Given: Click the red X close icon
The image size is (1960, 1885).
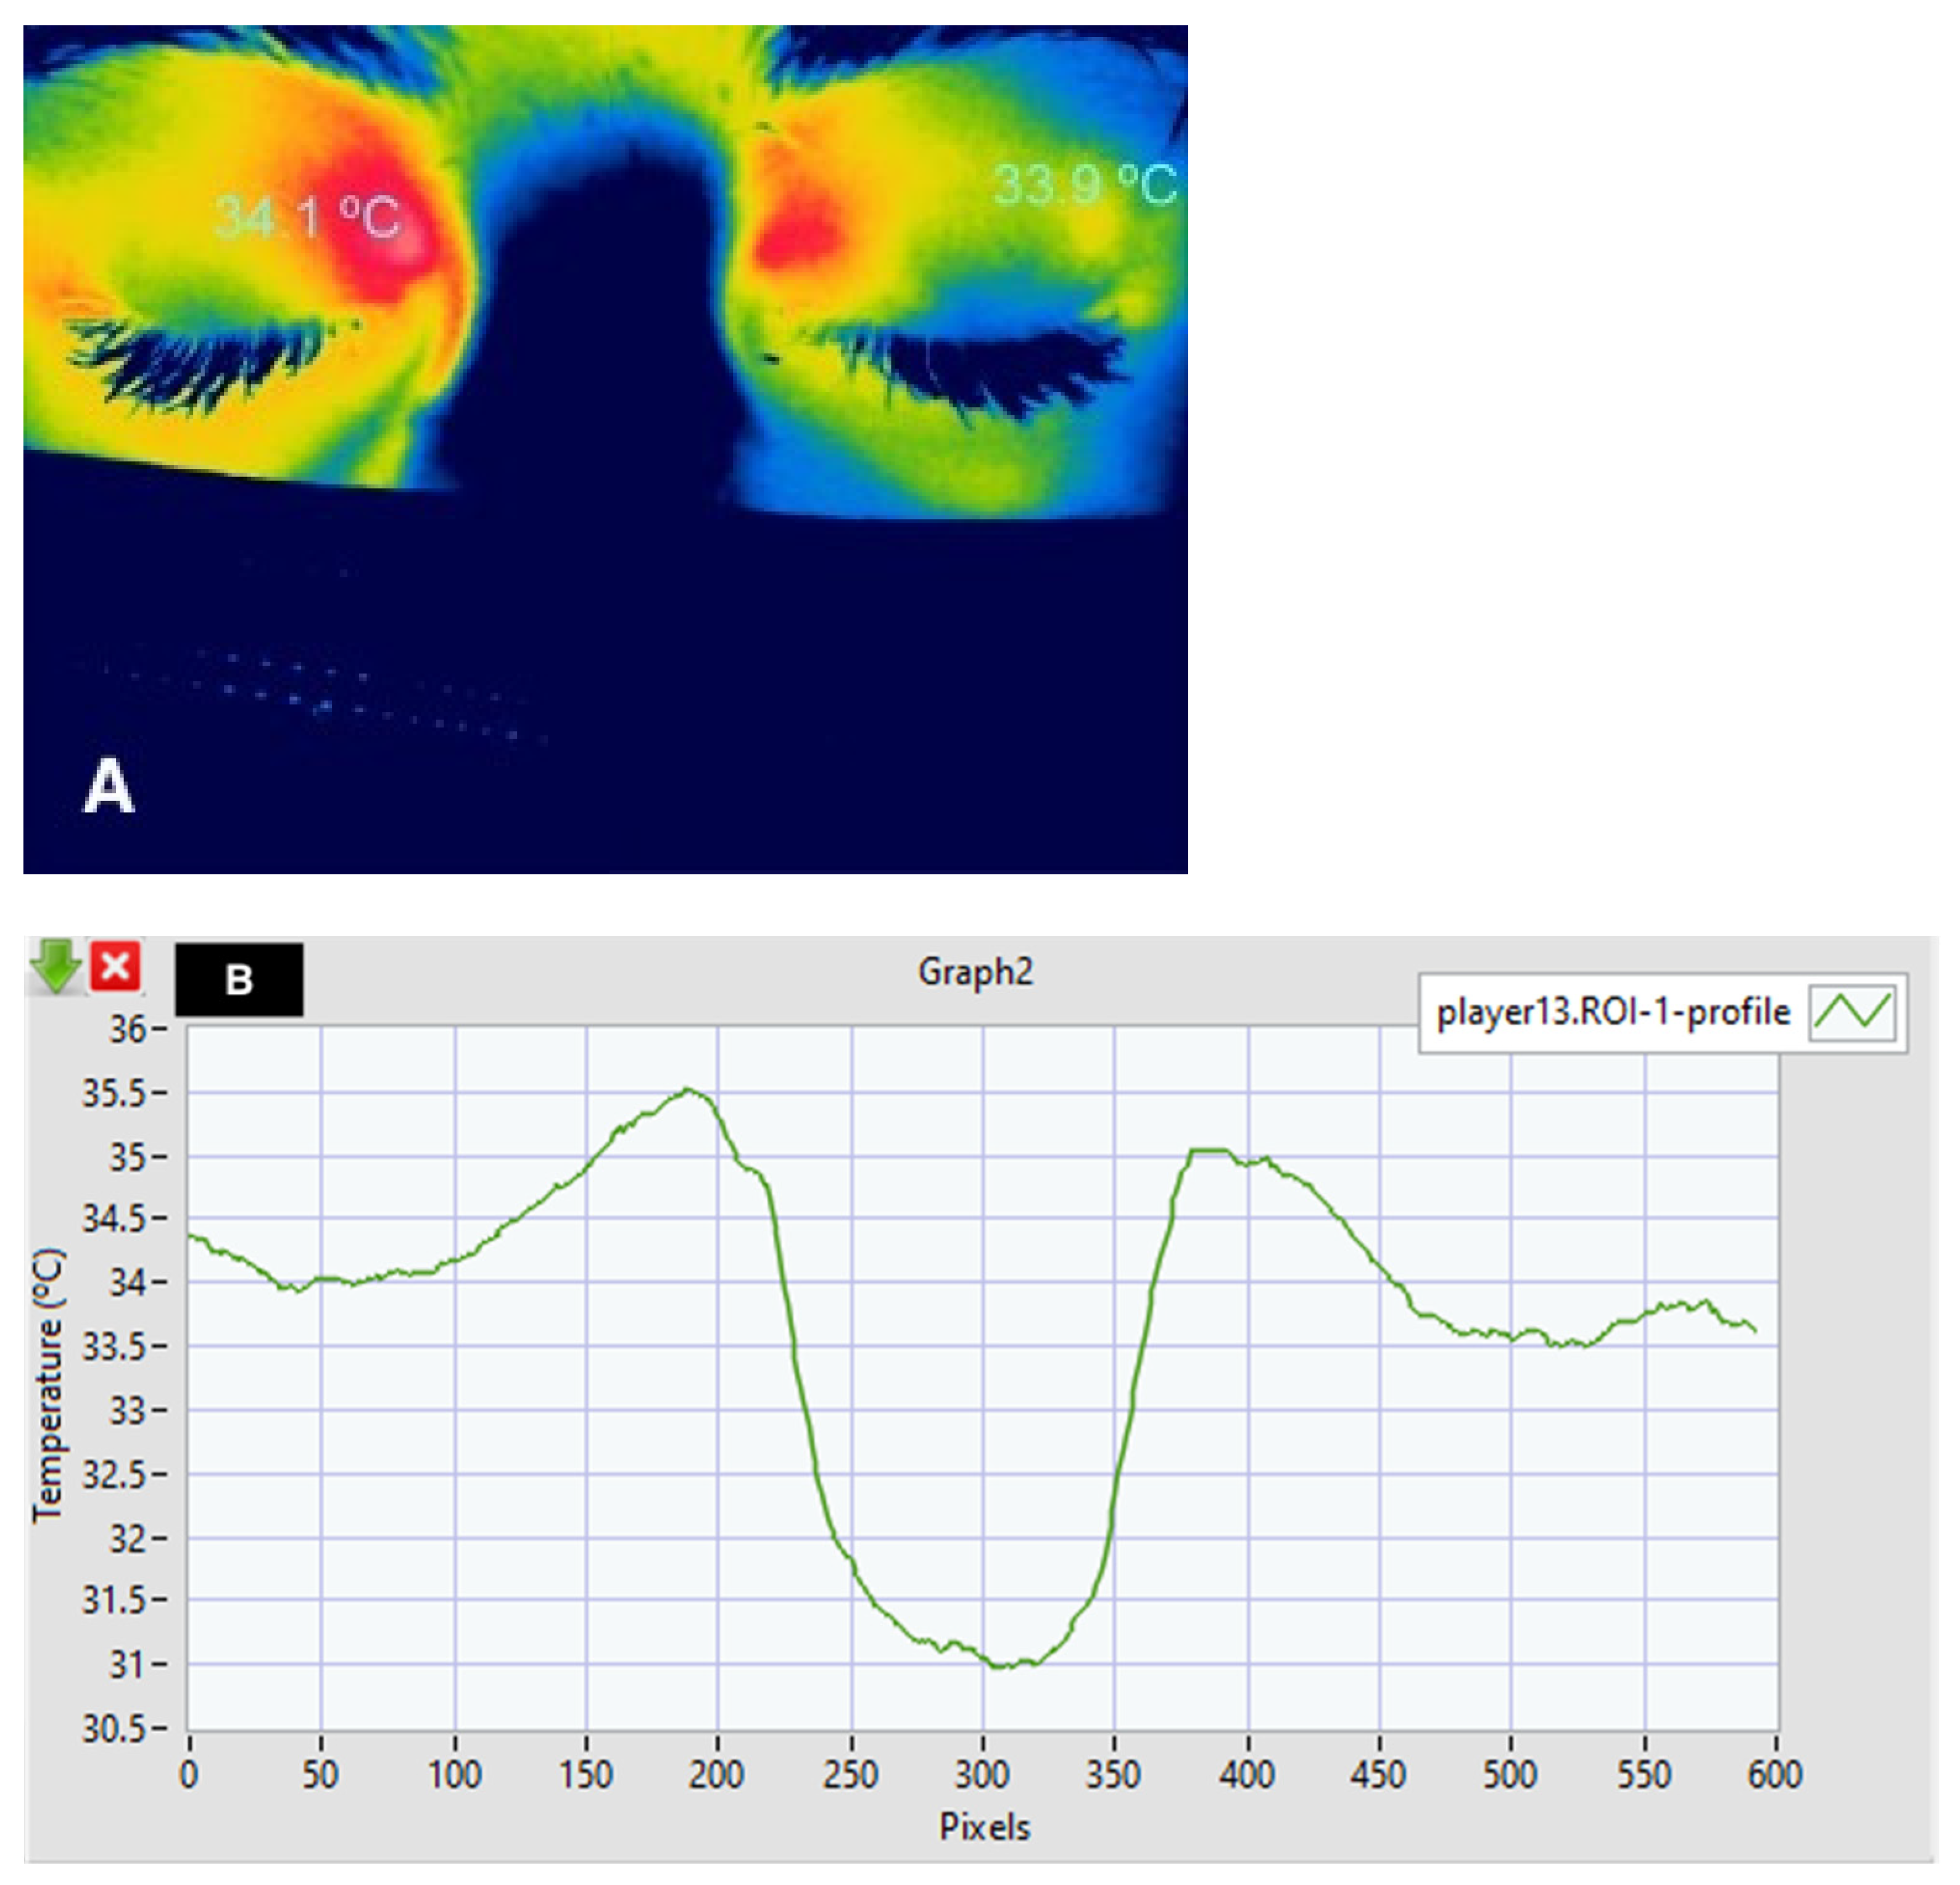Looking at the screenshot, I should pyautogui.click(x=116, y=967).
